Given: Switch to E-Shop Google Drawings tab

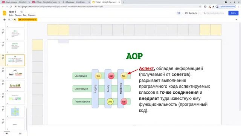Looking at the screenshot, I should [x=46, y=2].
